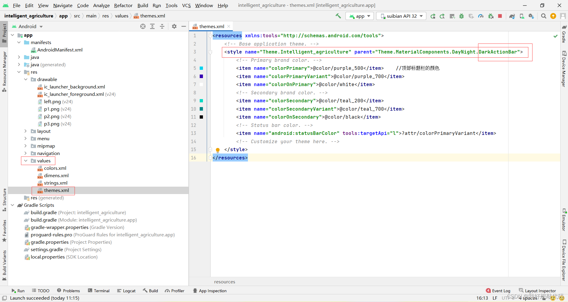Open the Profile app gauge icon
Viewport: 568px width, 302px height.
(481, 16)
